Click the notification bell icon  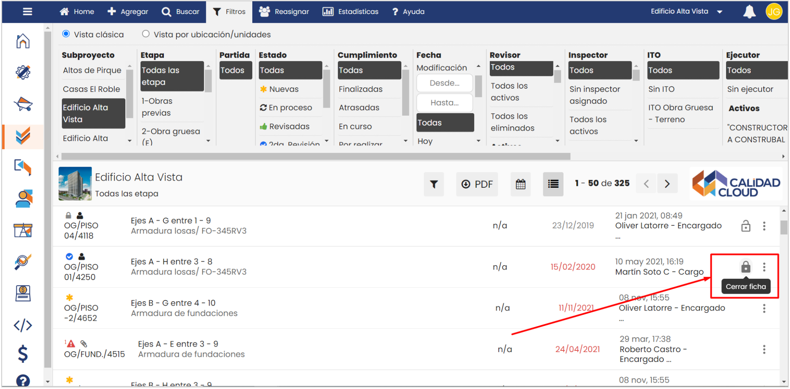pyautogui.click(x=749, y=12)
